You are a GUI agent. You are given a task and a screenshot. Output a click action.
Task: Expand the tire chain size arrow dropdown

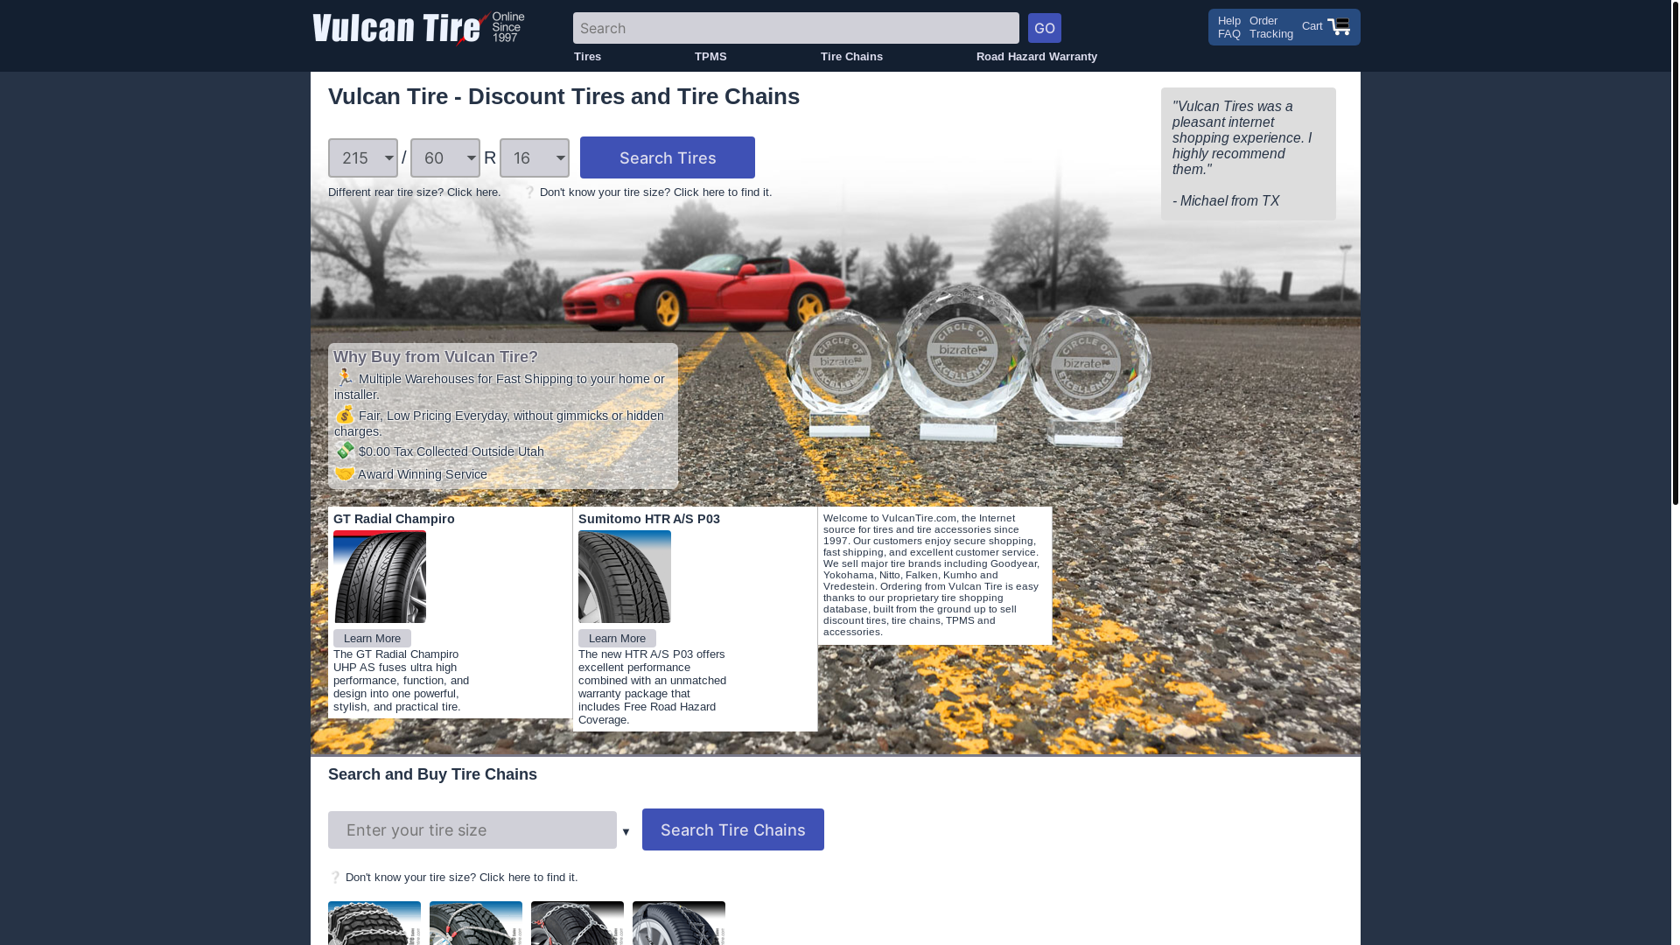[626, 832]
